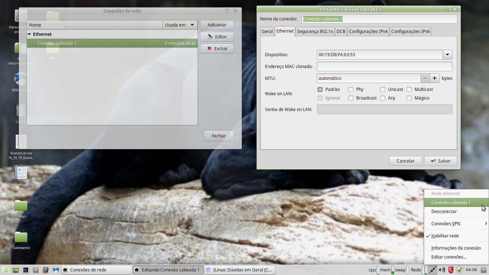Switch to Editando Conexão cabeada 1 taskbar item

[x=168, y=270]
